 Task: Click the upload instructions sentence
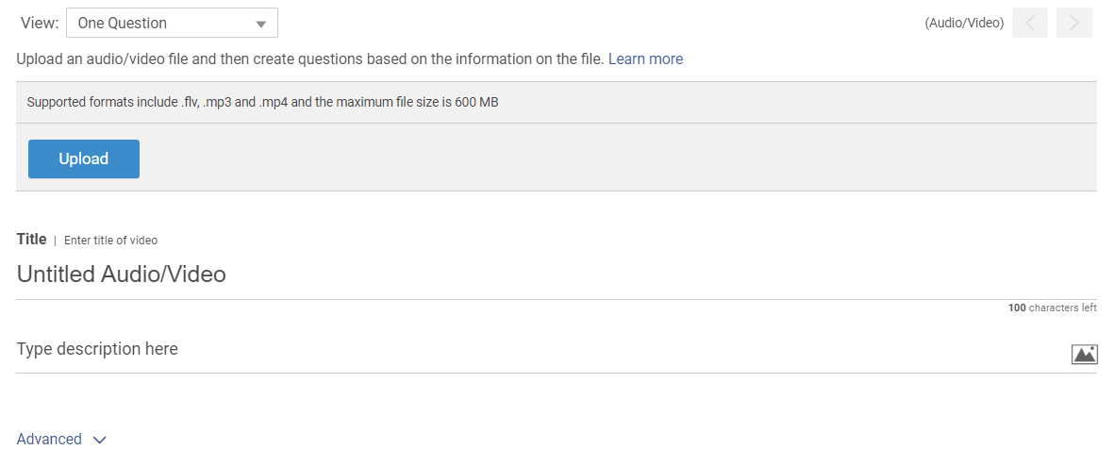(309, 58)
